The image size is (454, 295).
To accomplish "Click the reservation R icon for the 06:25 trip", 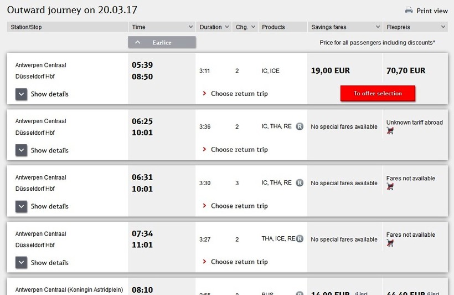I will (300, 126).
